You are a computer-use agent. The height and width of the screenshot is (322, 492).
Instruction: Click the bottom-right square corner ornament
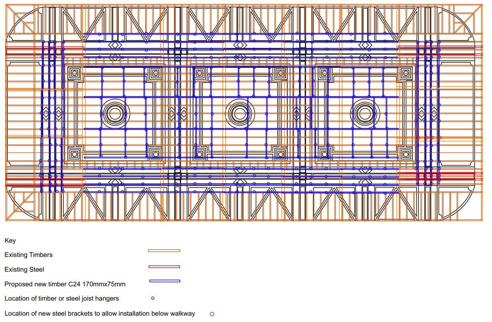(x=405, y=154)
